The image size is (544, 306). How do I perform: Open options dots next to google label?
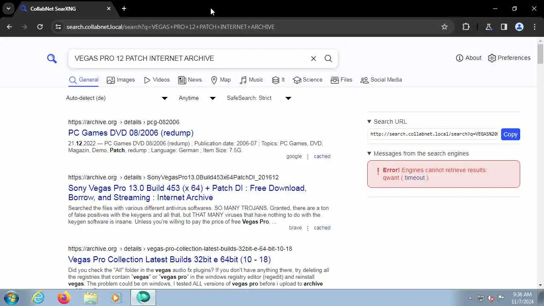tap(308, 156)
